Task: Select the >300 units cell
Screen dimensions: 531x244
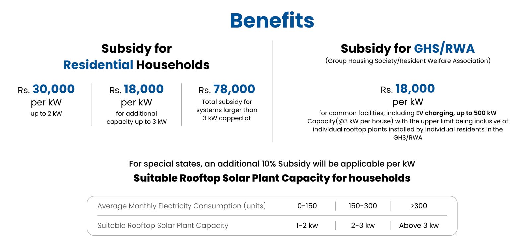Action: [x=419, y=206]
